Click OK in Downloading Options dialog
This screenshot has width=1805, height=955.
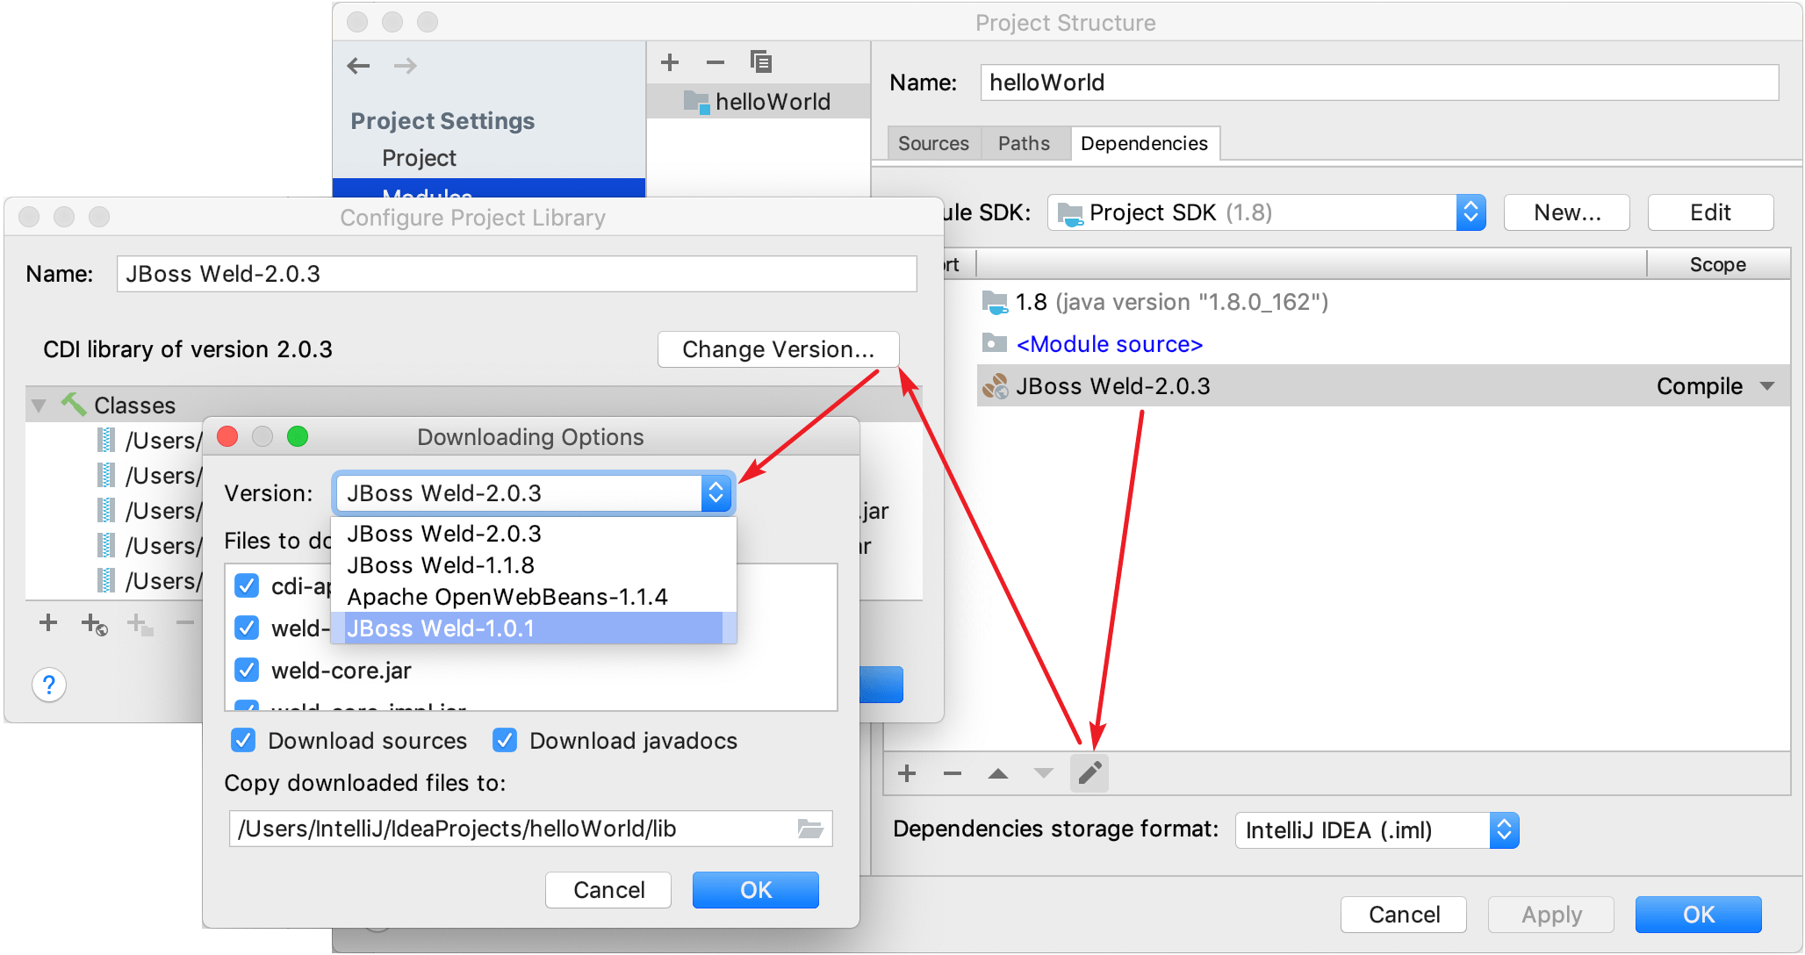click(x=755, y=890)
